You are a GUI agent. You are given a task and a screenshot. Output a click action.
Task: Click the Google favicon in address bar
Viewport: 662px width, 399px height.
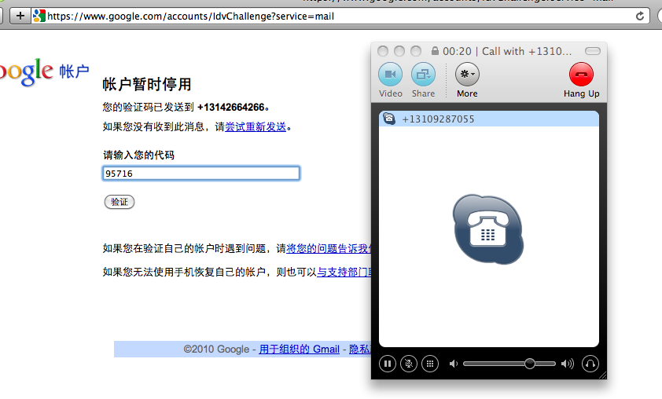pyautogui.click(x=39, y=16)
